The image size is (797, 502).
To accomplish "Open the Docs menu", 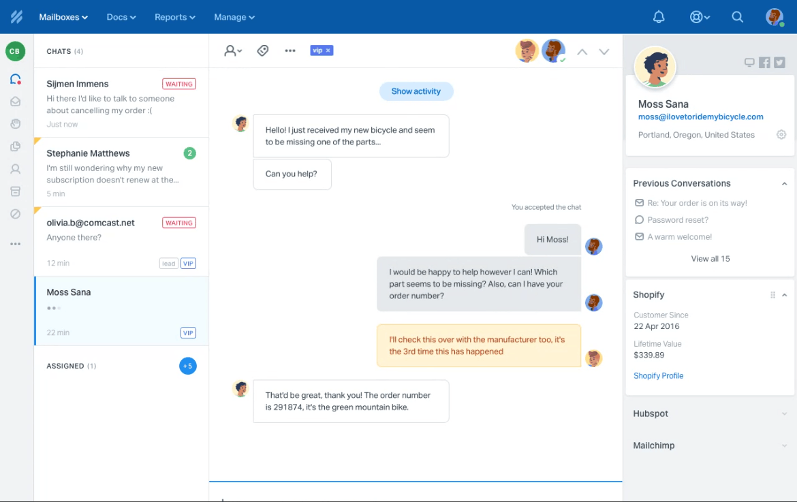I will pos(121,17).
